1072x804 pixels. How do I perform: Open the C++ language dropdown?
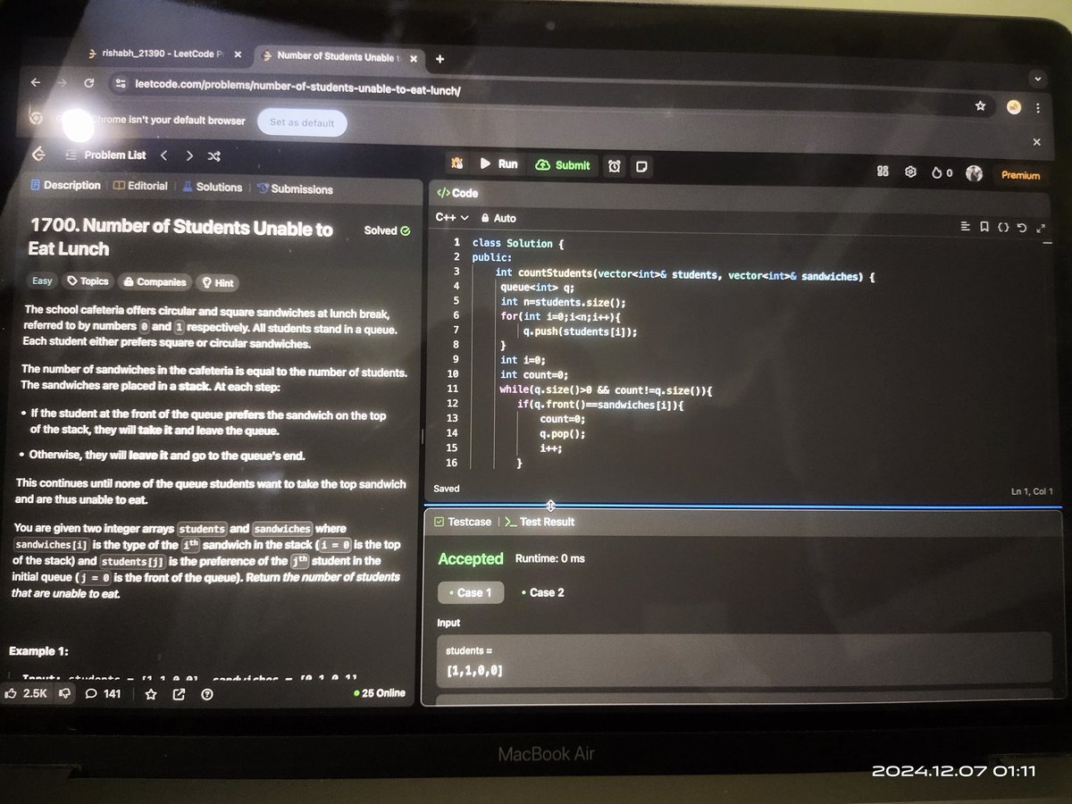coord(452,217)
